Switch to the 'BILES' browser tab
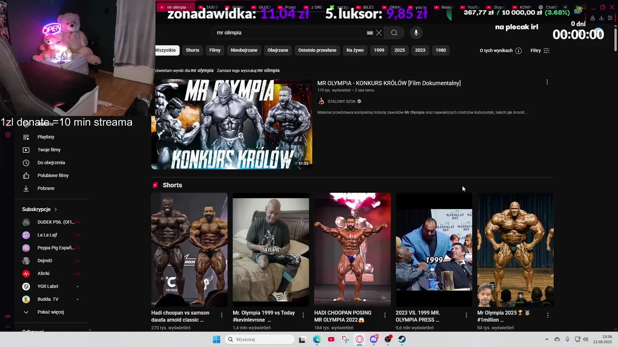618x347 pixels. tap(366, 7)
